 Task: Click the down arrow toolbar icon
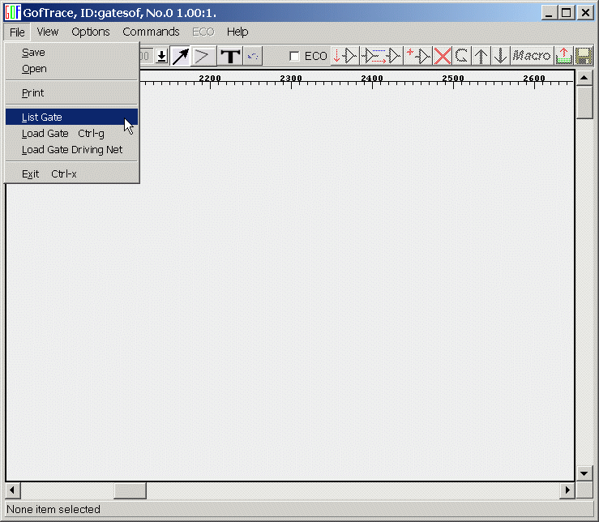501,56
